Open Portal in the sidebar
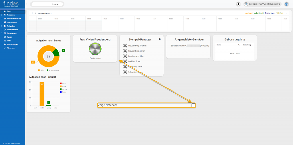 coord(9,37)
